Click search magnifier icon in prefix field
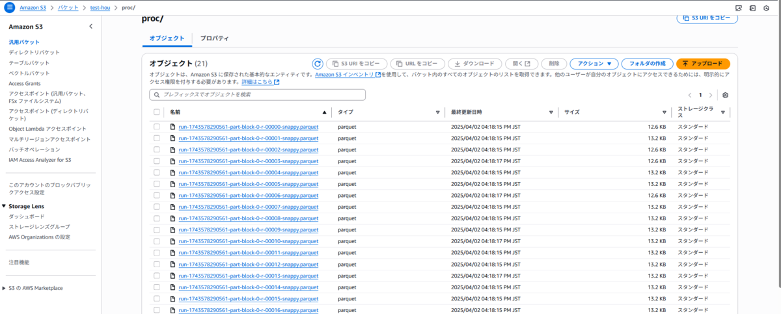781x314 pixels. pos(156,95)
